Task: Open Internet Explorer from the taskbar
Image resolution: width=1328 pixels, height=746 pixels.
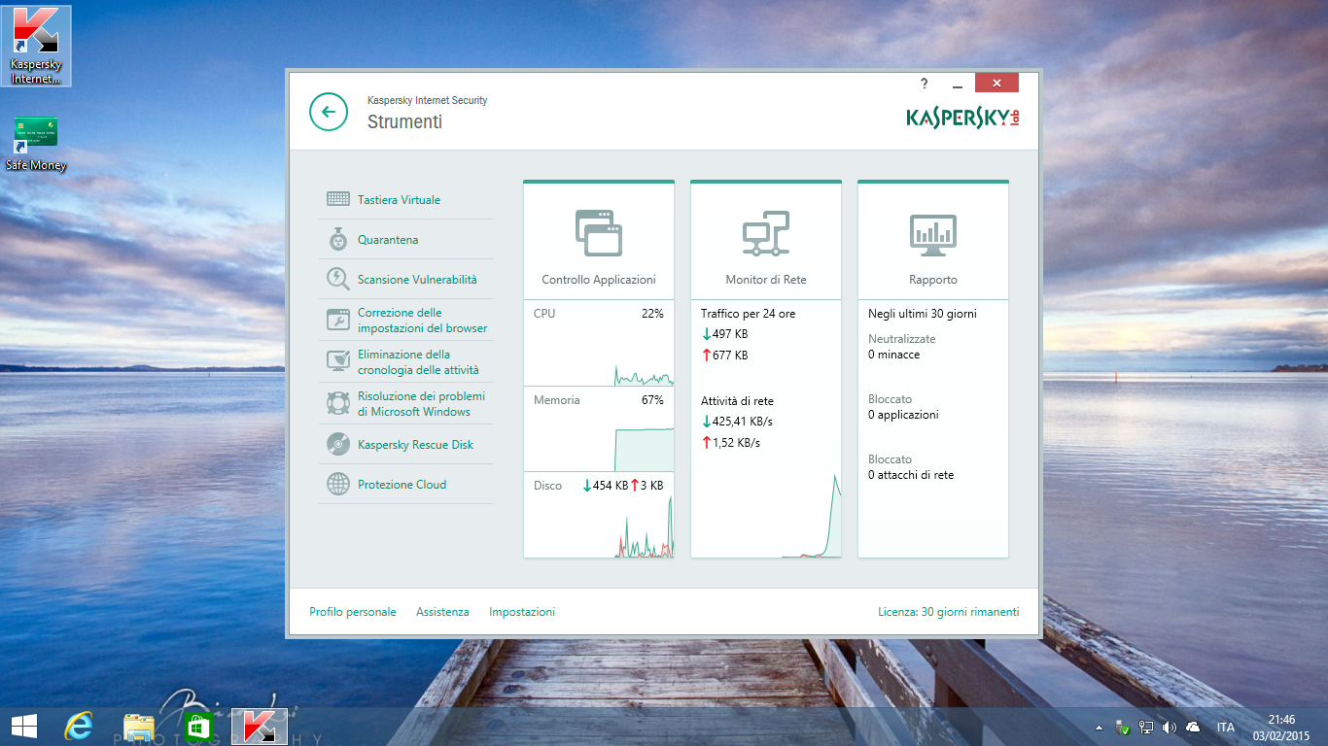Action: tap(79, 727)
